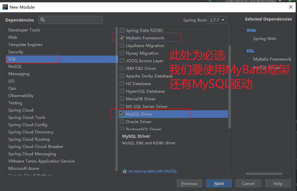Open the Accessing data with MySQL link
This screenshot has width=297, height=191.
tap(152, 171)
